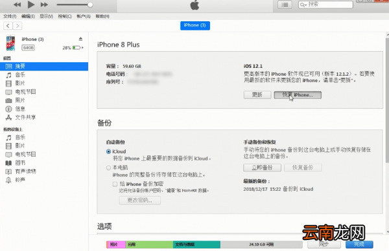This screenshot has height=251, width=389.
Task: Click the 照片 storage bar segment
Action: point(116,245)
